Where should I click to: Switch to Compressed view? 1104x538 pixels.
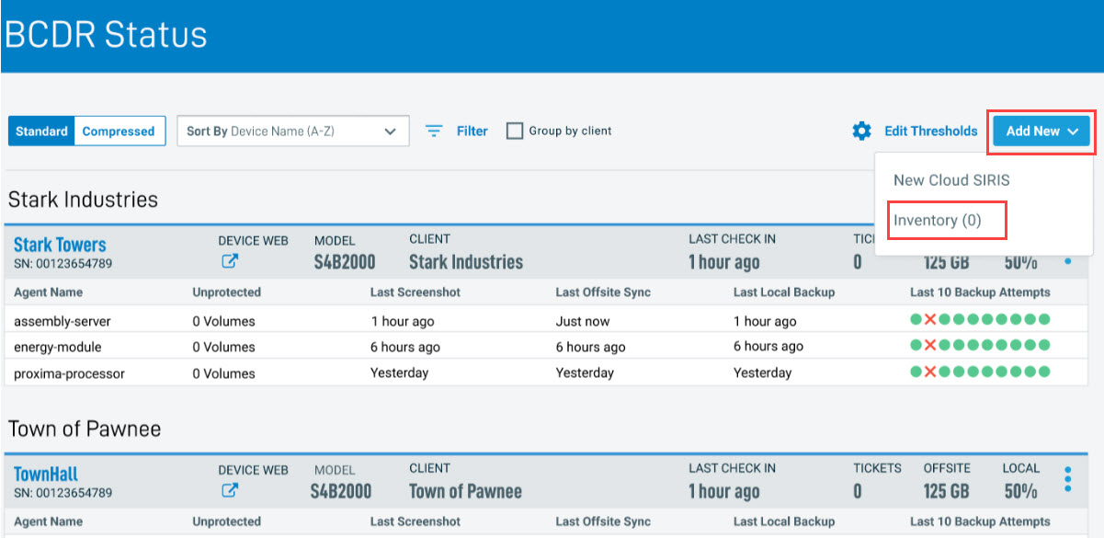[x=119, y=131]
